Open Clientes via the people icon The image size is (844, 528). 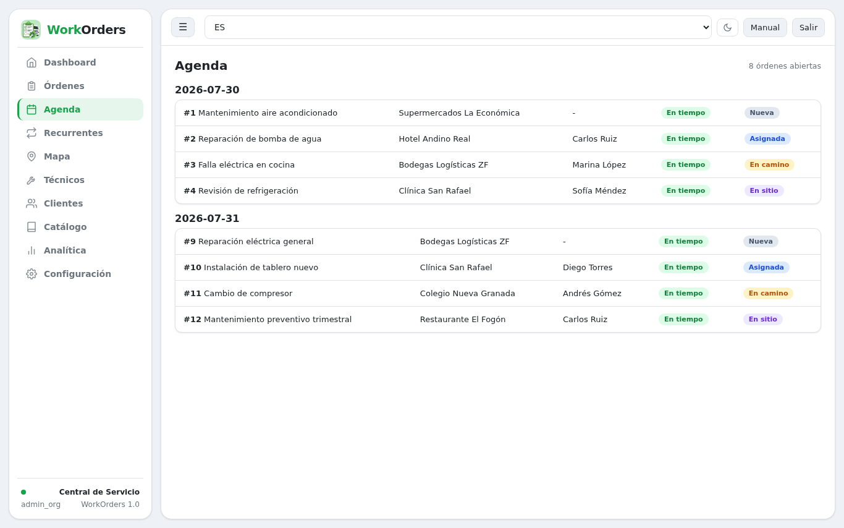[32, 203]
